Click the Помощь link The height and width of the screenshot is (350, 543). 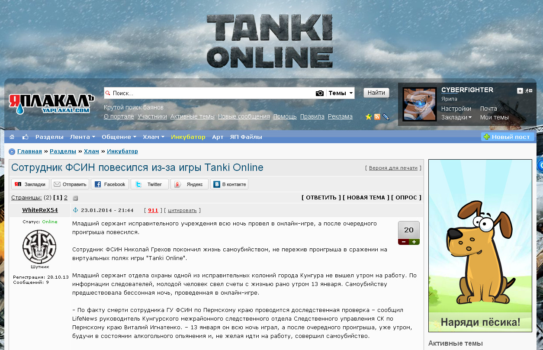(x=285, y=116)
